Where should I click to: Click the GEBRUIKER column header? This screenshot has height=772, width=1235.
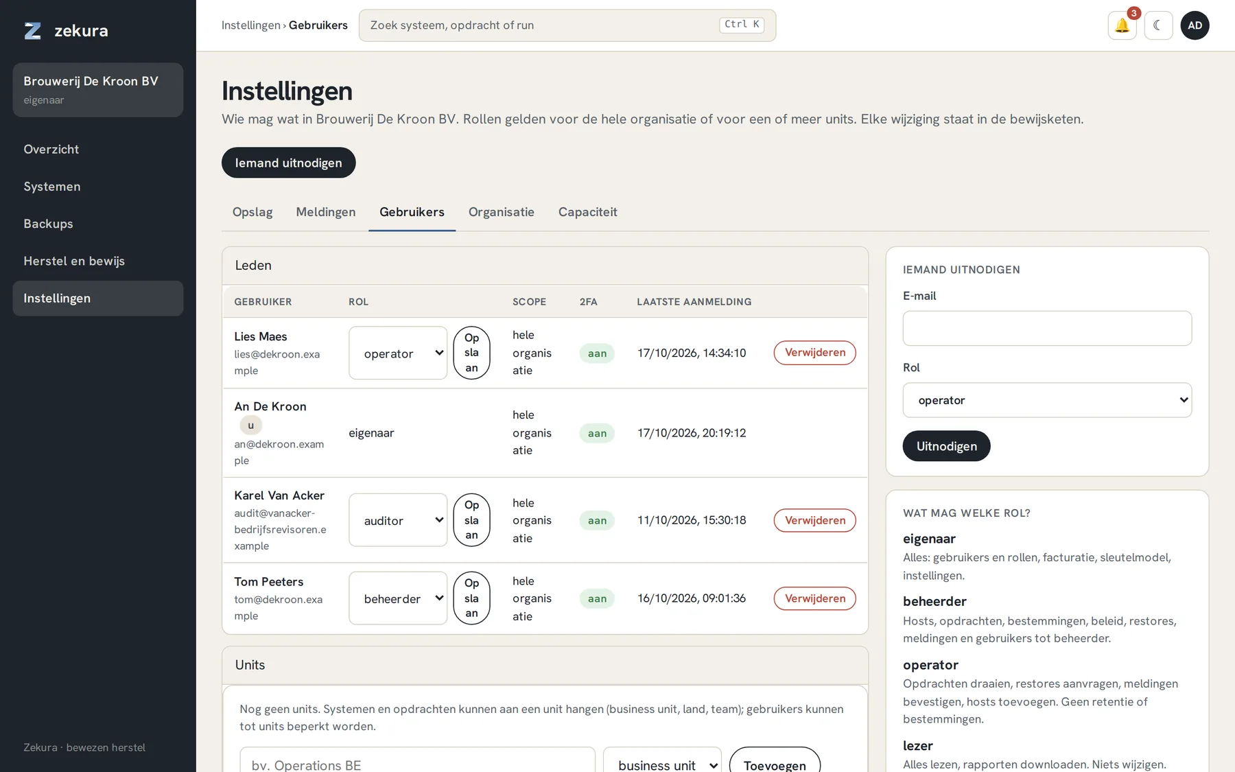pos(263,302)
